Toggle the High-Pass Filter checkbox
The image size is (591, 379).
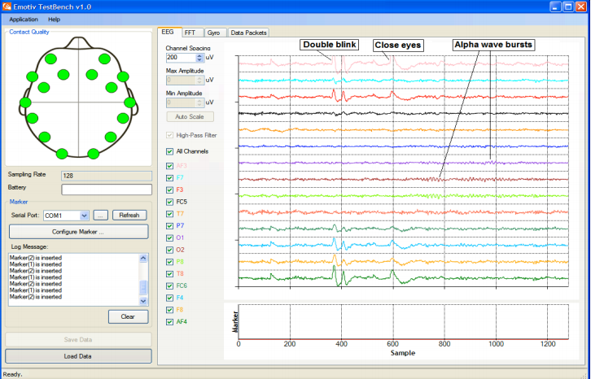[169, 135]
